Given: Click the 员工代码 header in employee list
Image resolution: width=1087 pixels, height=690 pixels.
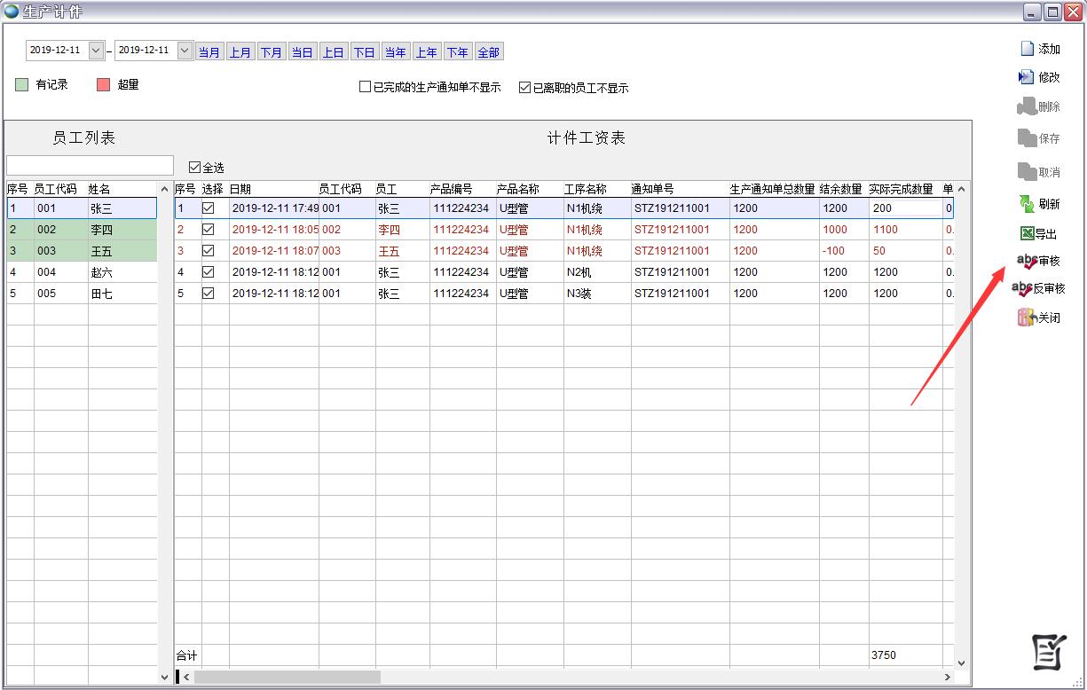Looking at the screenshot, I should [x=55, y=189].
